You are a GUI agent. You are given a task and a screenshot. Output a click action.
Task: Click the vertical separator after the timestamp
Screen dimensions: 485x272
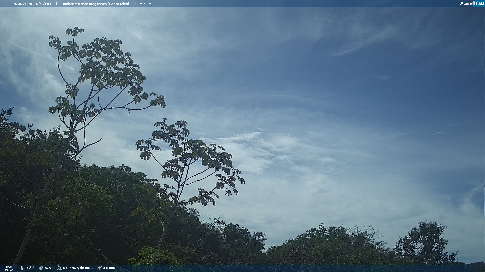tap(56, 4)
